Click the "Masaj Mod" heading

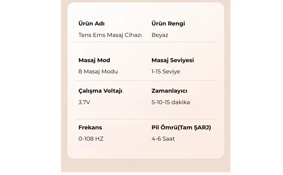tap(94, 60)
